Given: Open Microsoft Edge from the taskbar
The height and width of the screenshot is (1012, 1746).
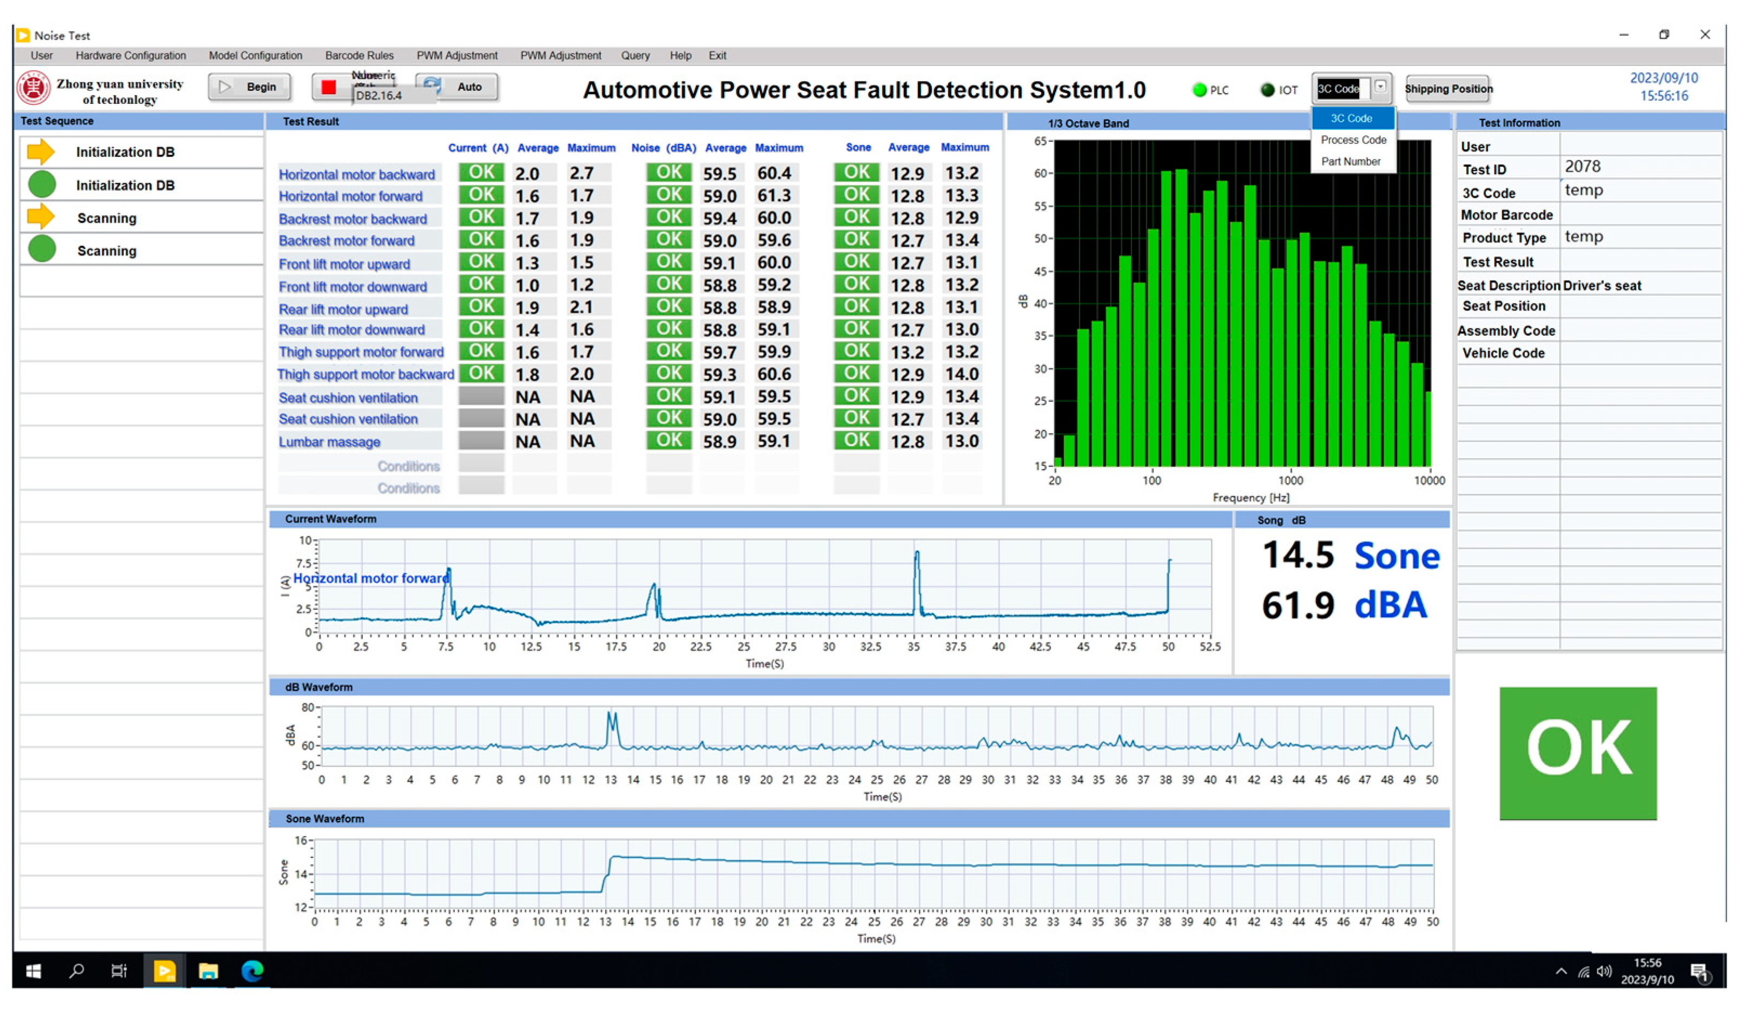Looking at the screenshot, I should point(252,971).
